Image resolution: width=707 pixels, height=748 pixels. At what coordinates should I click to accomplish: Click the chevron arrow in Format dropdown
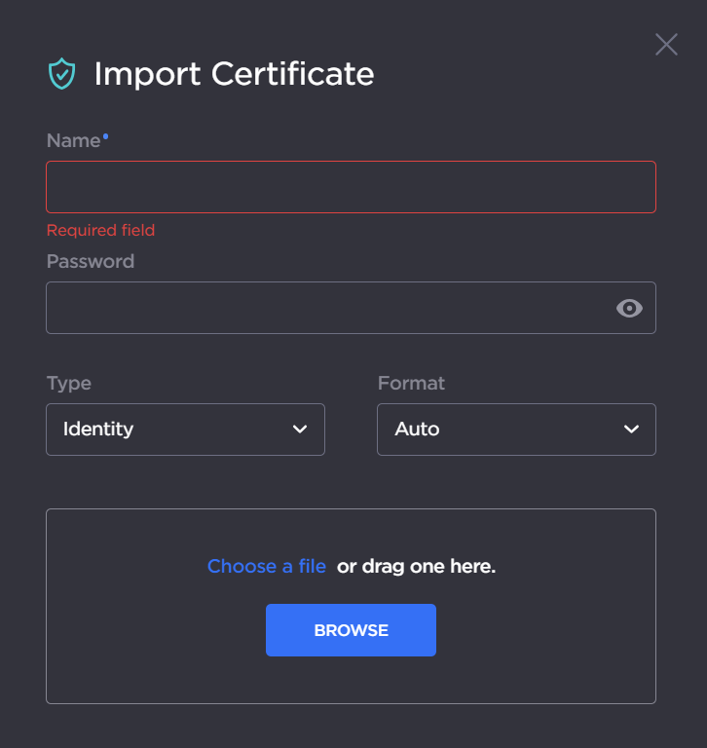tap(631, 430)
